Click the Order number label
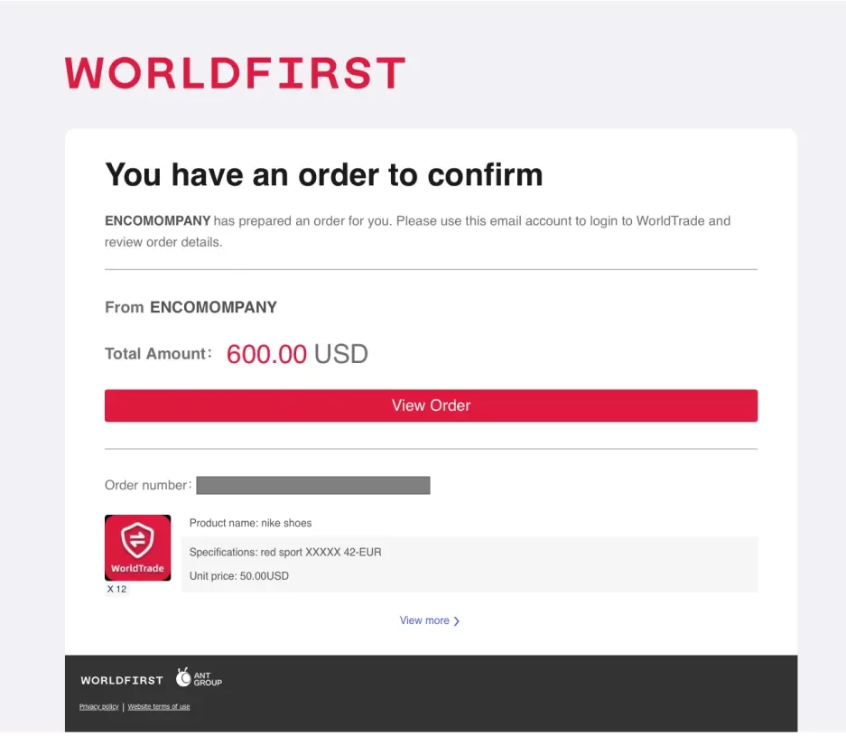 tap(147, 486)
